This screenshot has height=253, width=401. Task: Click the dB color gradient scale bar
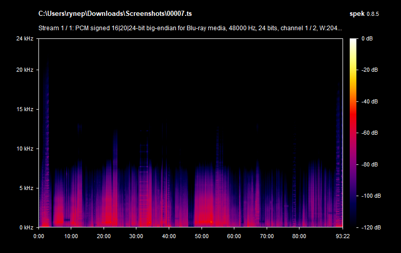pos(354,133)
